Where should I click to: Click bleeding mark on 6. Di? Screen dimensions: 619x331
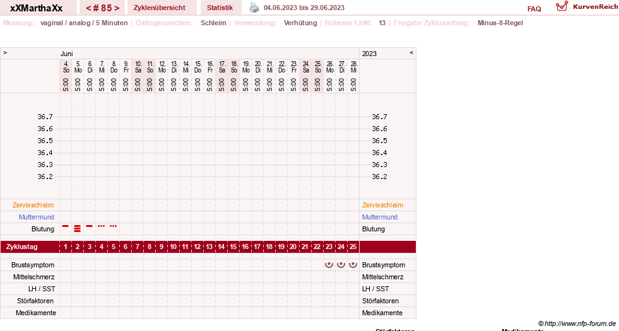pos(90,226)
